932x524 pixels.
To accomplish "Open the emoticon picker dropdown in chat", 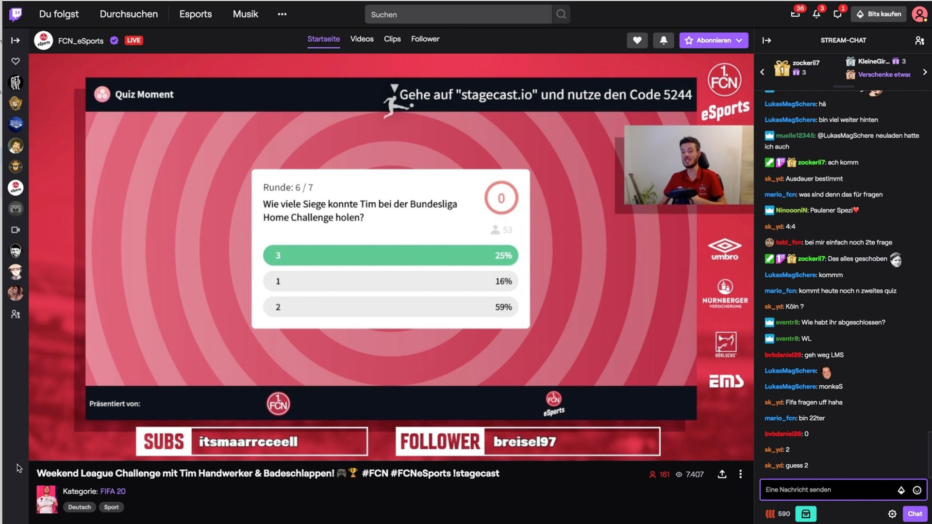I will pyautogui.click(x=916, y=490).
